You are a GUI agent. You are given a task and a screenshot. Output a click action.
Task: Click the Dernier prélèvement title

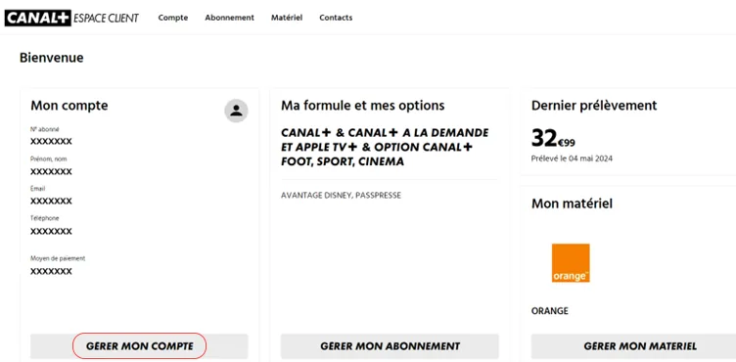tap(594, 106)
